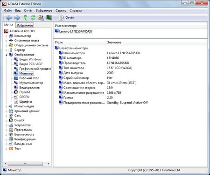Screen dimensions: 210x175
Task: Expand the DirectX node arrow
Action: click(x=7, y=120)
